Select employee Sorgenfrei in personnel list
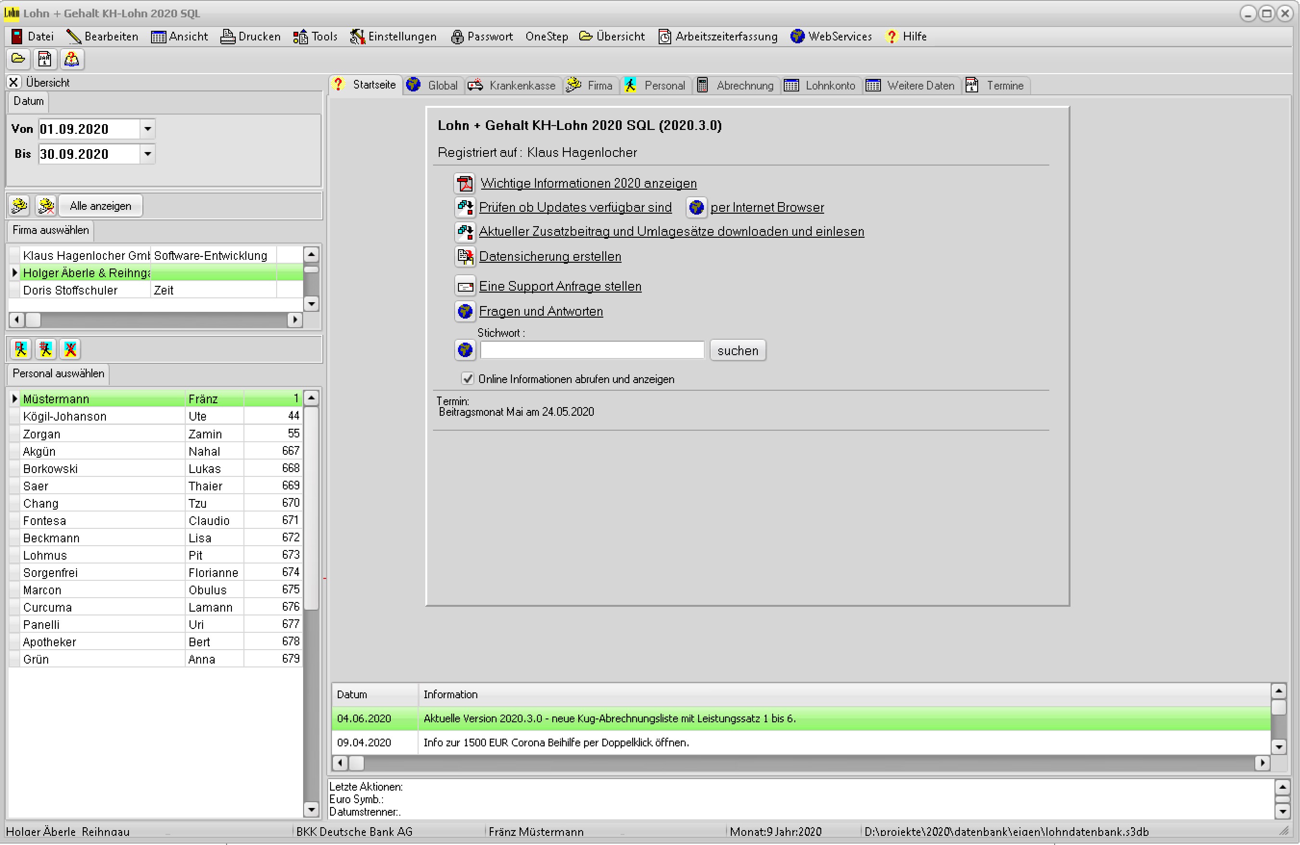Screen dimensions: 1300x845 [156, 573]
